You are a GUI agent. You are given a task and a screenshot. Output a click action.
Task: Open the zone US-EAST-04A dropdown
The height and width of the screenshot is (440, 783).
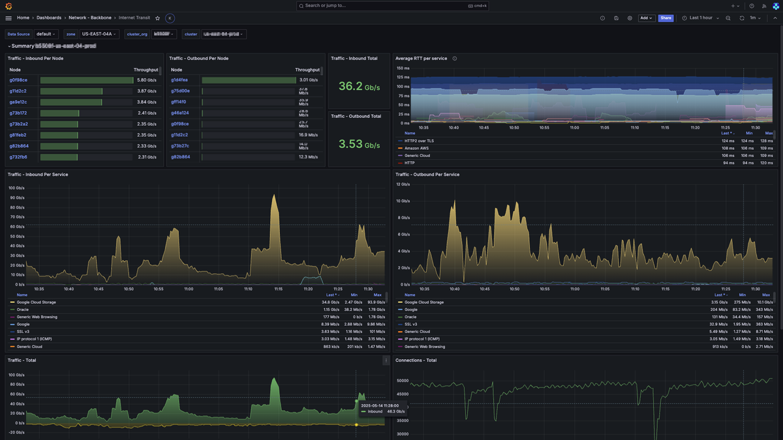tap(99, 34)
